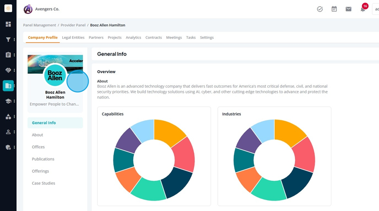Open the notifications bell with 16 badge

click(x=363, y=9)
